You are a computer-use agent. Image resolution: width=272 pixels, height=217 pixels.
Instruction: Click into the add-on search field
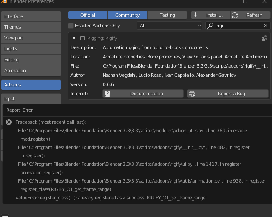(238, 26)
